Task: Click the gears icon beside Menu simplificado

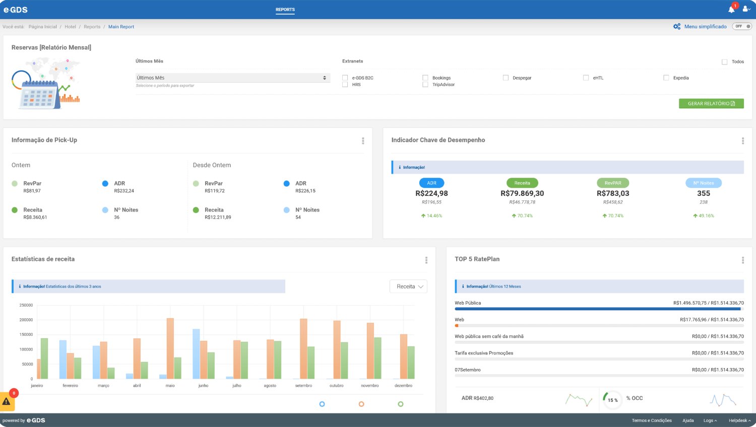Action: [x=677, y=26]
